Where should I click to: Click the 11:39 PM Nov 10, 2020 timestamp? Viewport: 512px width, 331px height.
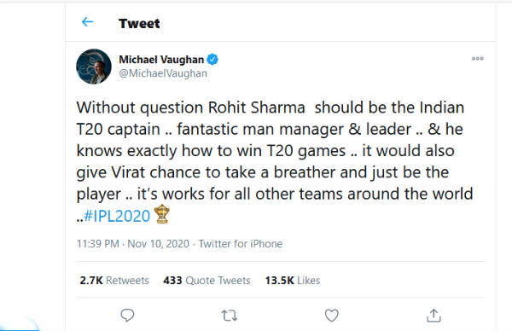click(x=133, y=244)
